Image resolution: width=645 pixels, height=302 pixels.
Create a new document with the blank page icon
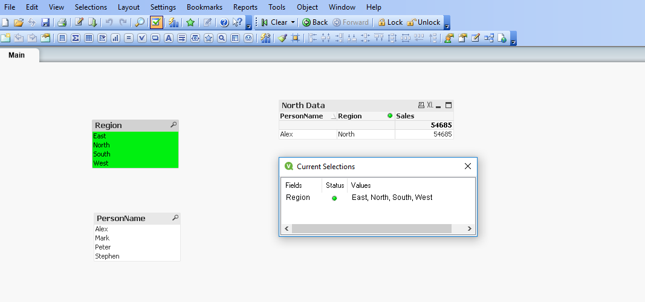tap(5, 22)
